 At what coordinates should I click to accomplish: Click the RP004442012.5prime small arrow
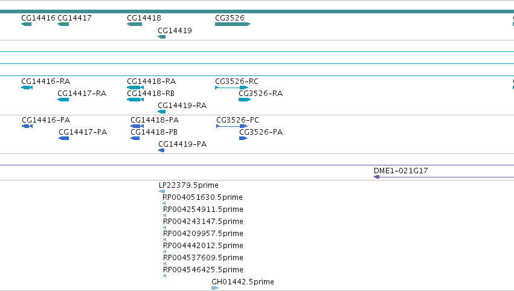(x=164, y=252)
